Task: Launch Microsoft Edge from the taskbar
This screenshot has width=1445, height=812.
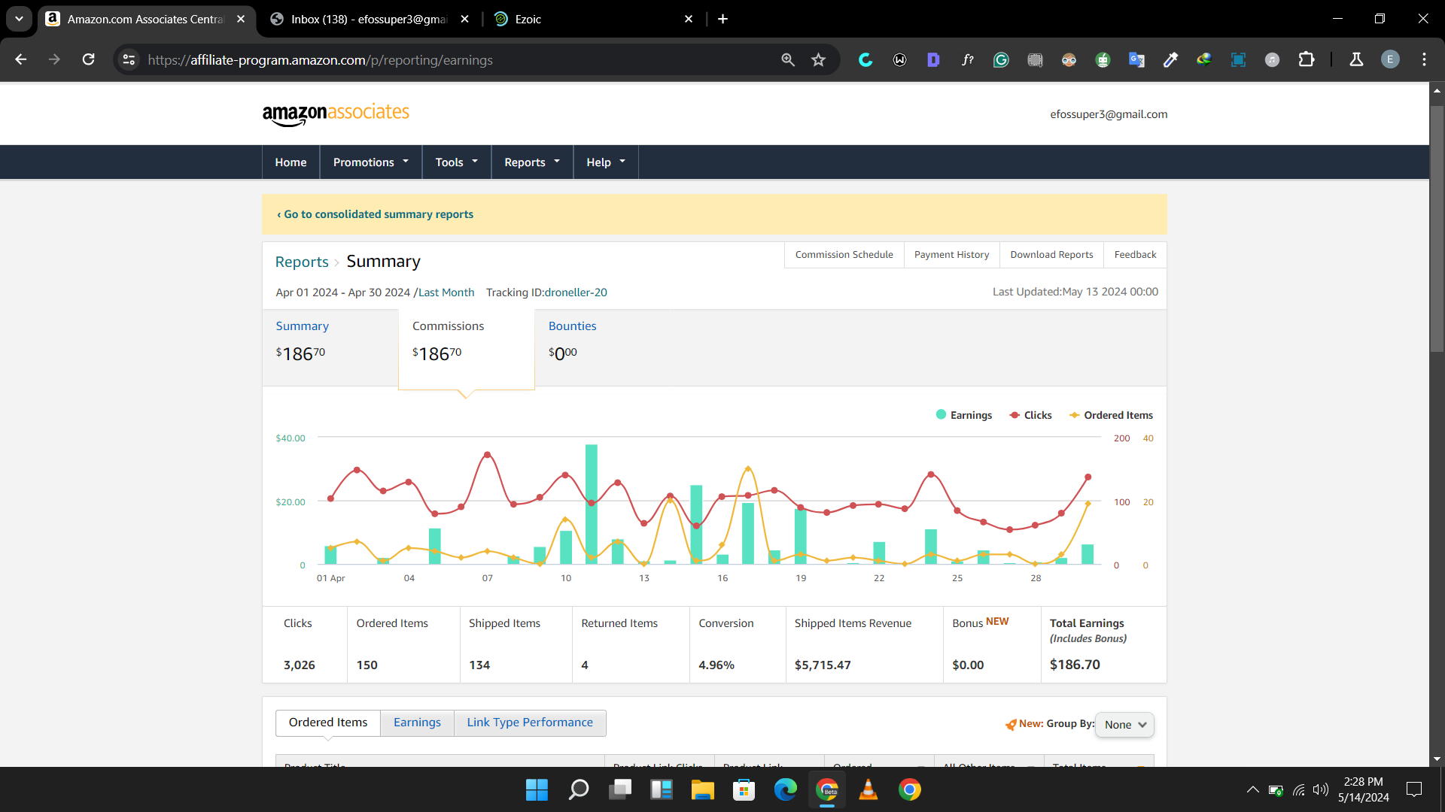Action: coord(785,789)
